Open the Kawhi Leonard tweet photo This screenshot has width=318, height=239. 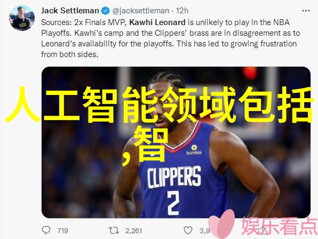(x=176, y=142)
